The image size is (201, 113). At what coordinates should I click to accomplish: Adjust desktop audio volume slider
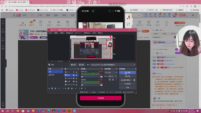[93, 85]
